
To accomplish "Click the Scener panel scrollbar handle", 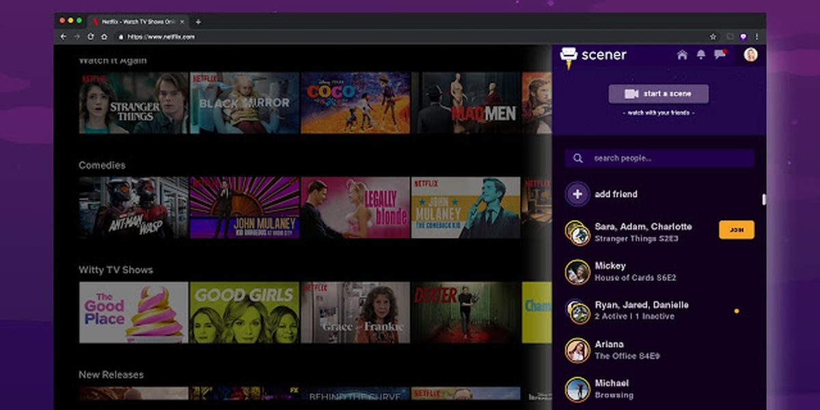I will click(x=764, y=200).
